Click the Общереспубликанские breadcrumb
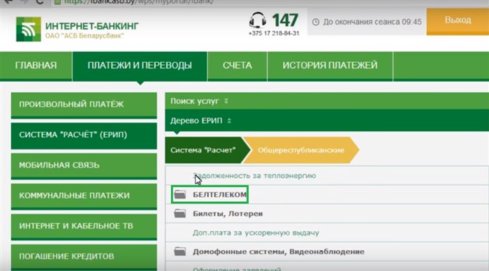 pyautogui.click(x=301, y=150)
